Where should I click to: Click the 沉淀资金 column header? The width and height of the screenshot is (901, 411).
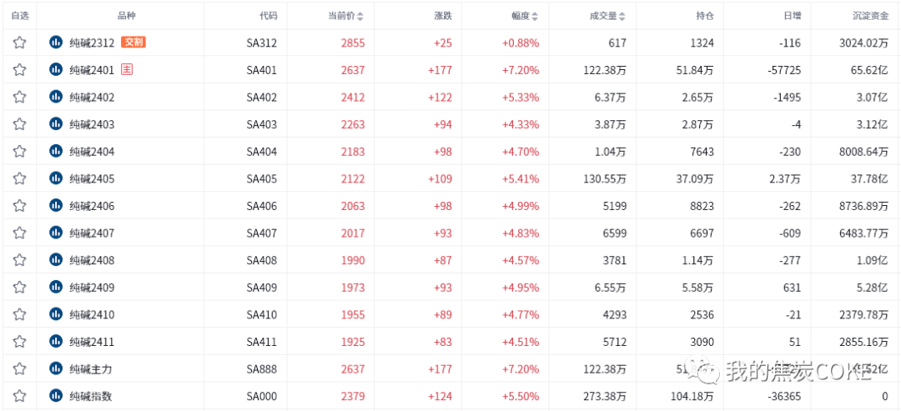click(871, 16)
